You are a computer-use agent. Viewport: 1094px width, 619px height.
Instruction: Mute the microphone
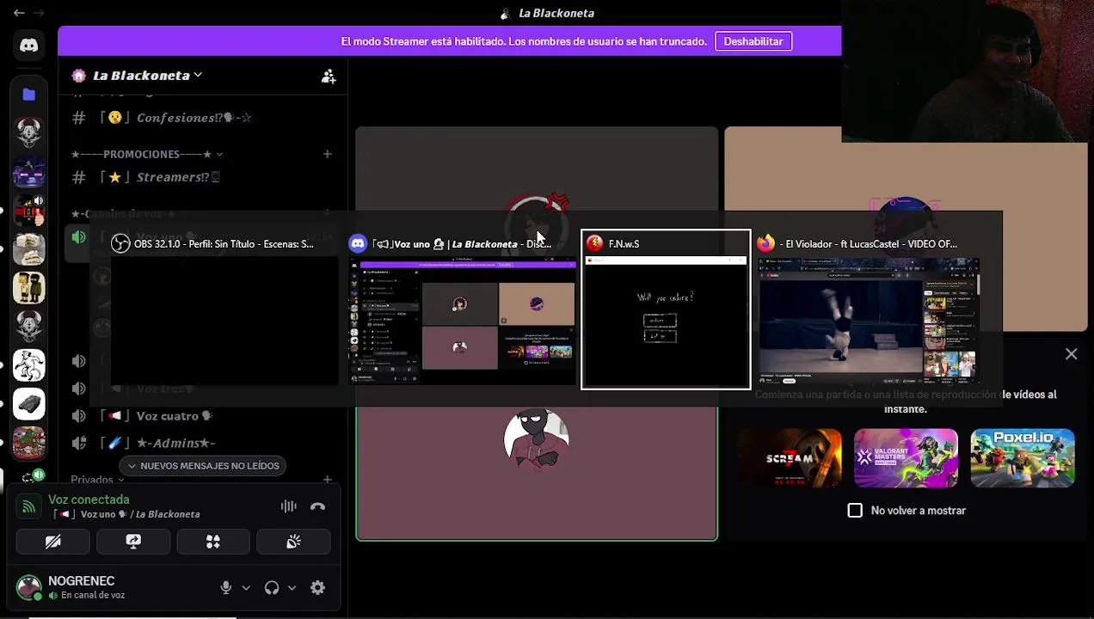click(226, 588)
